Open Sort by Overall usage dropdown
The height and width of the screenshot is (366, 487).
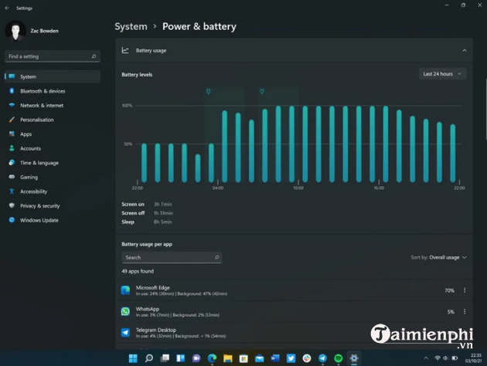pos(438,257)
